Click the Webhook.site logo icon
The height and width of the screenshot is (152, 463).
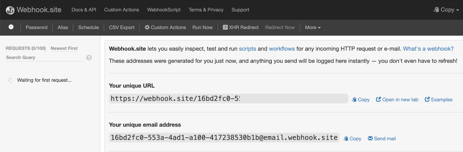10,10
